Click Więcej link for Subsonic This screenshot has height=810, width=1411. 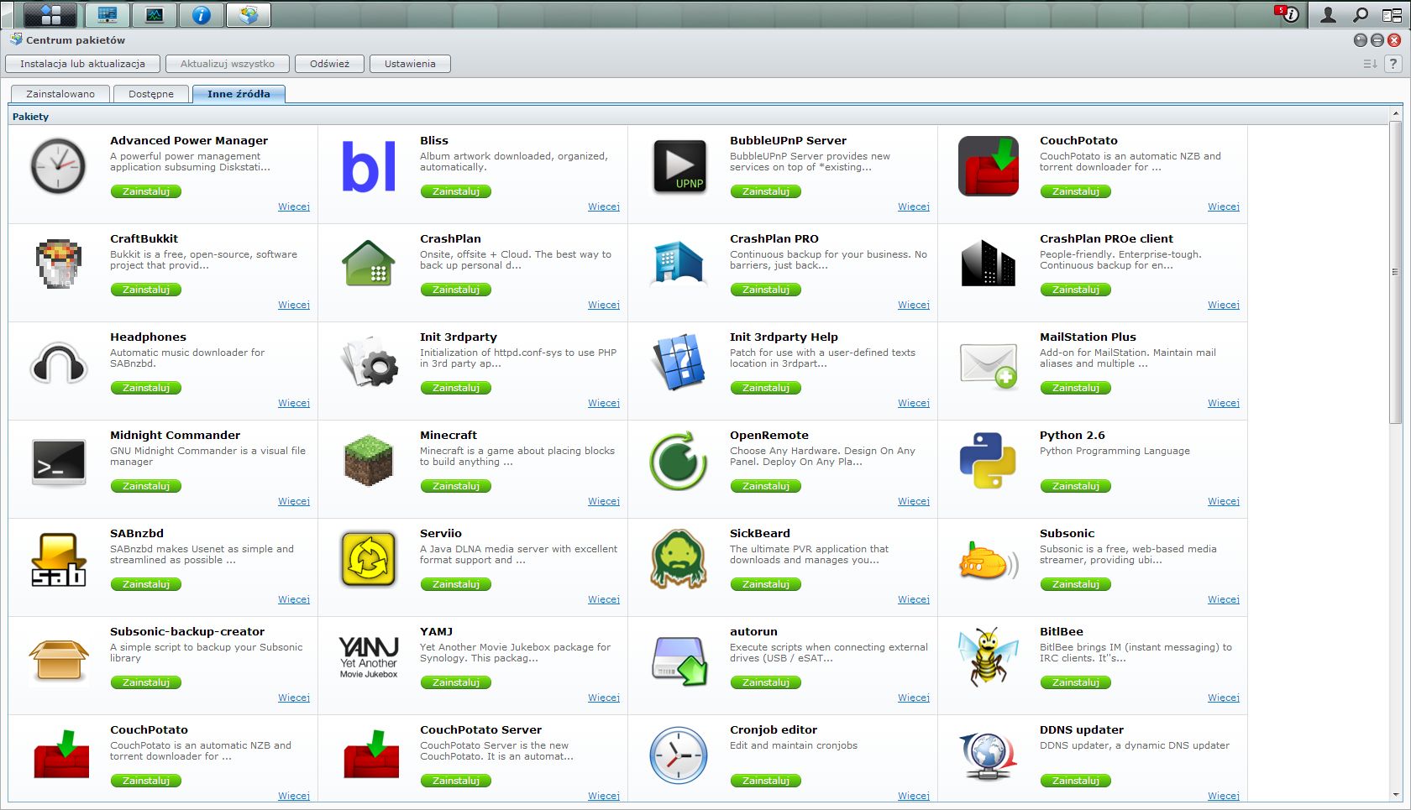(1224, 599)
